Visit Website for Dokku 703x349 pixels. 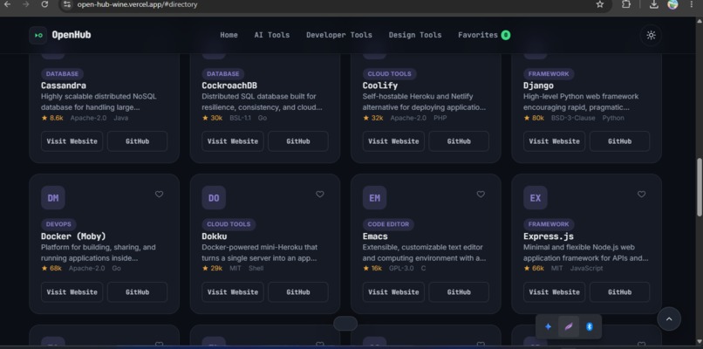(233, 292)
